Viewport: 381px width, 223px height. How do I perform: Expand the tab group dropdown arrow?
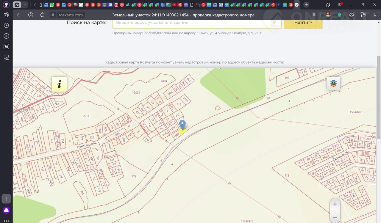pos(25,5)
